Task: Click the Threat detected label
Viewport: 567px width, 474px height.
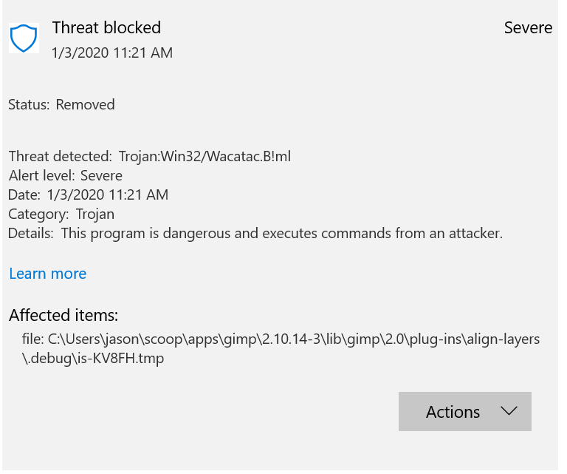Action: click(60, 157)
